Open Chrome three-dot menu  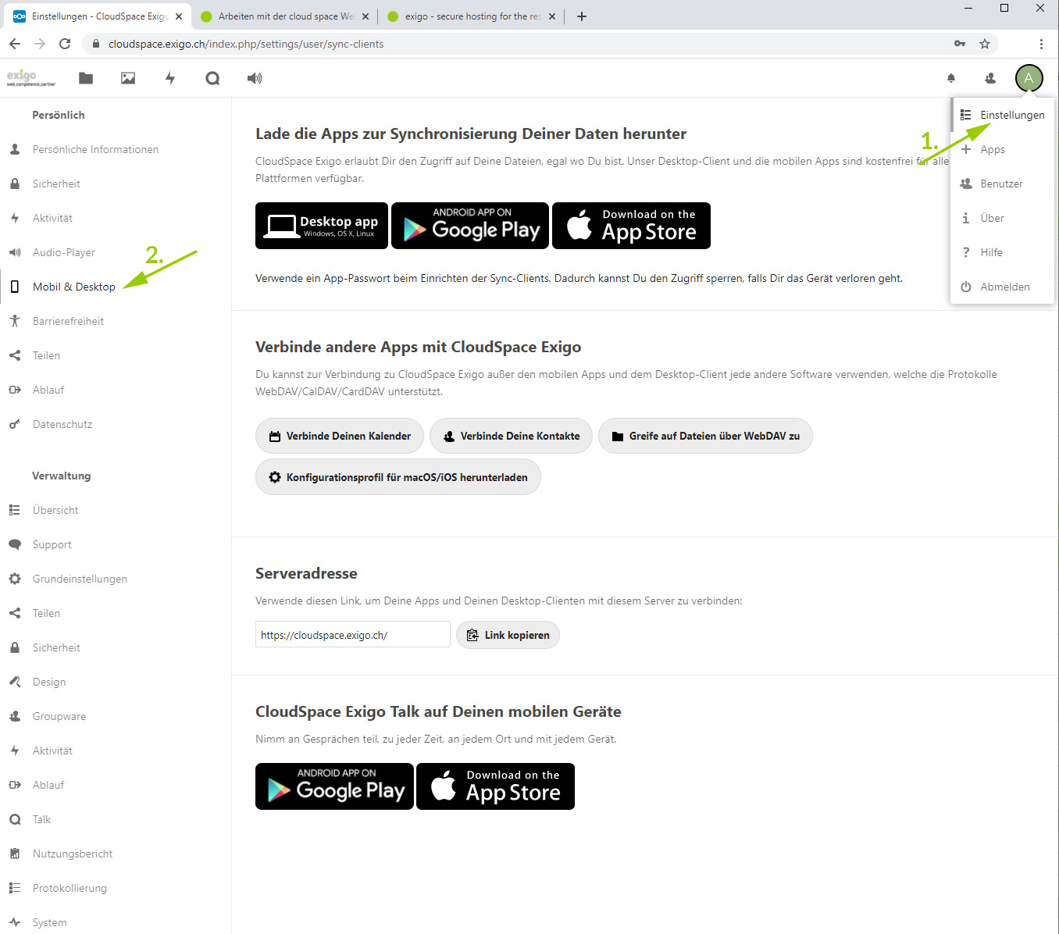[x=1041, y=44]
